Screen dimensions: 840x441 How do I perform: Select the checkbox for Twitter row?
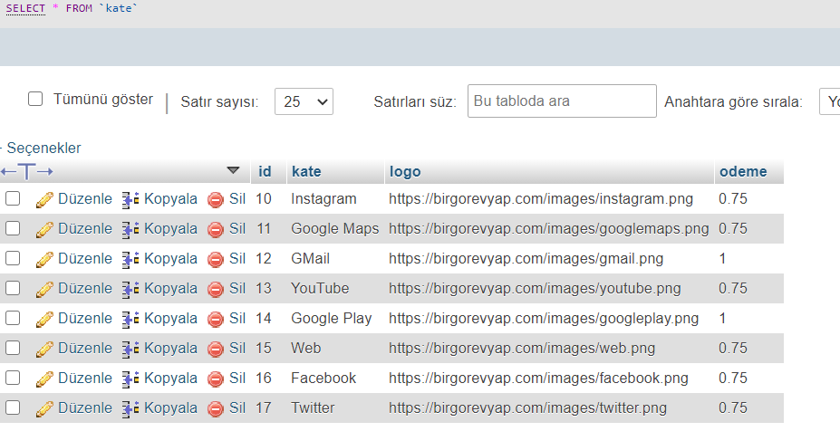13,407
